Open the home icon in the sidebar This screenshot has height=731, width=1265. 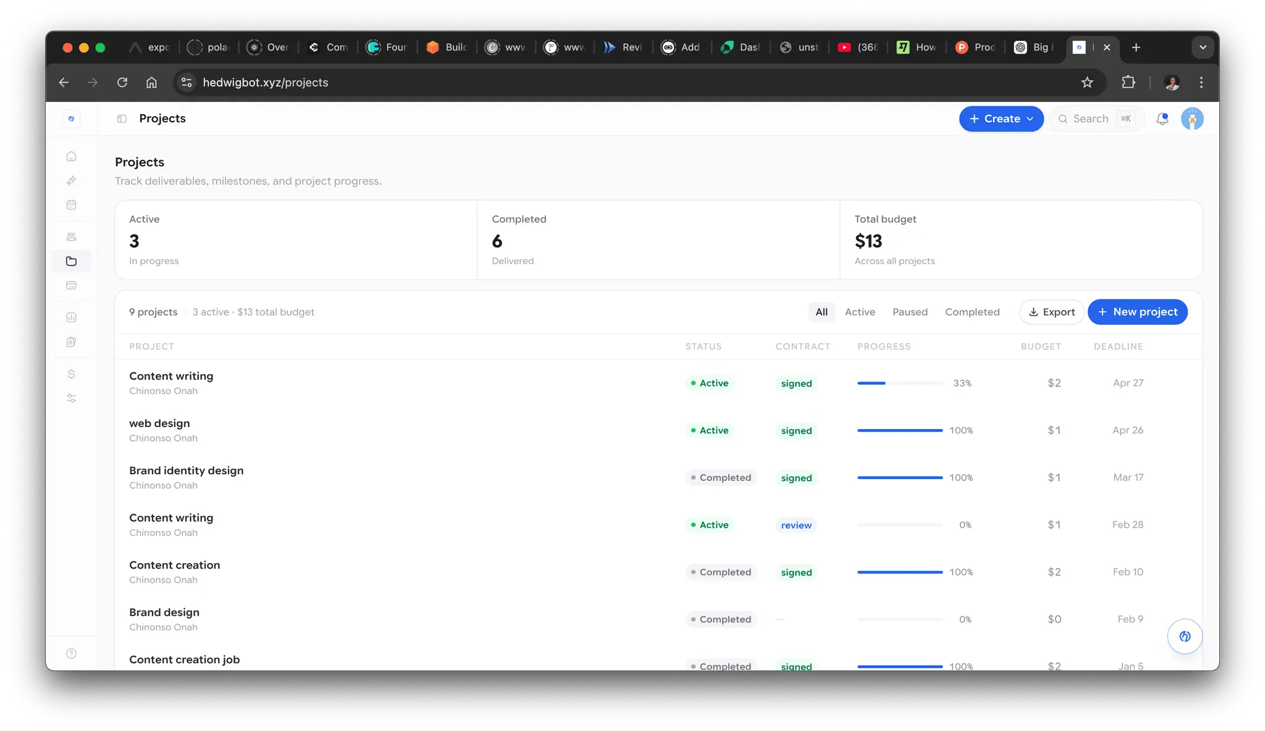pos(72,156)
